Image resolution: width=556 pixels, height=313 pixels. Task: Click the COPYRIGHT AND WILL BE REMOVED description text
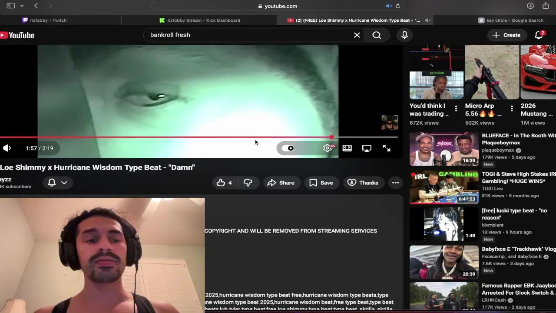point(291,231)
